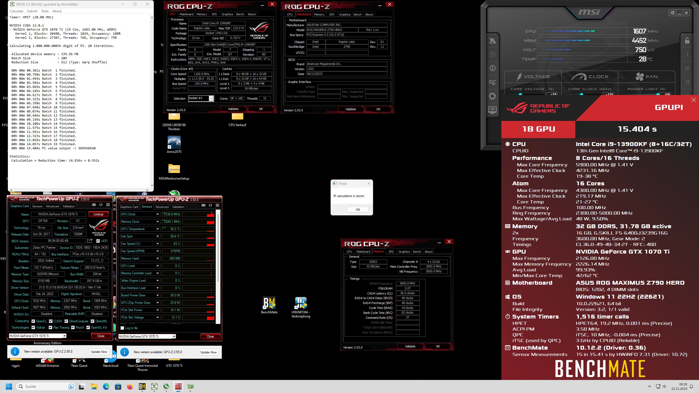
Task: Expand the Board Power Draw sensor dropdown
Action: pos(158,295)
